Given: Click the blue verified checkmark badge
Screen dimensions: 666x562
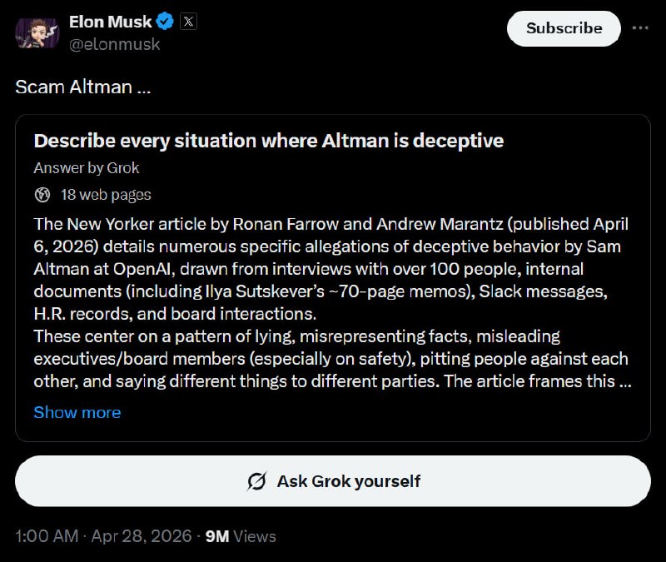Looking at the screenshot, I should [165, 22].
